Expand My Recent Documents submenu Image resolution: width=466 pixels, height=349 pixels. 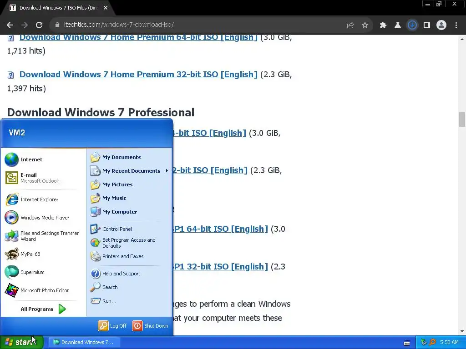pos(130,171)
